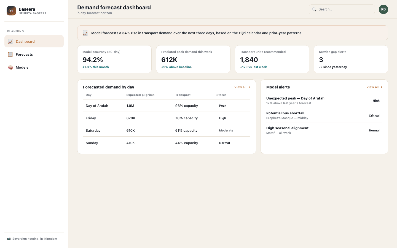
Task: Select the Sunday forecast row
Action: point(167,143)
